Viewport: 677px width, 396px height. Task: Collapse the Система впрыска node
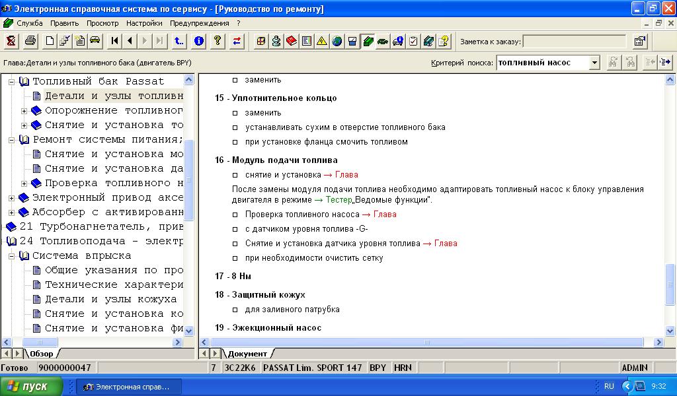click(12, 256)
